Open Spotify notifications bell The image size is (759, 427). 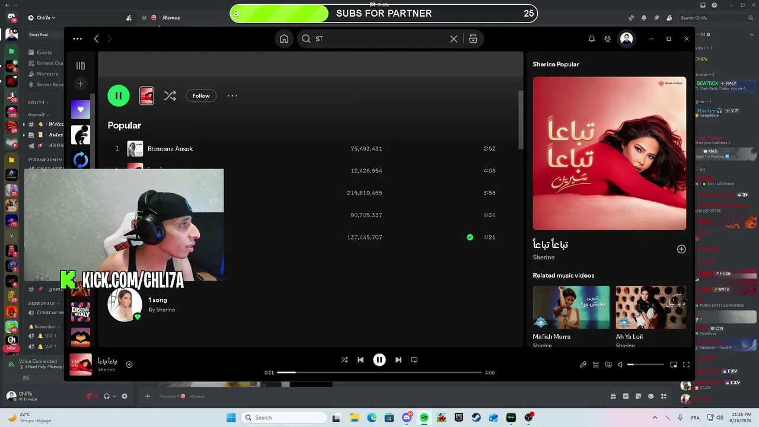point(591,39)
